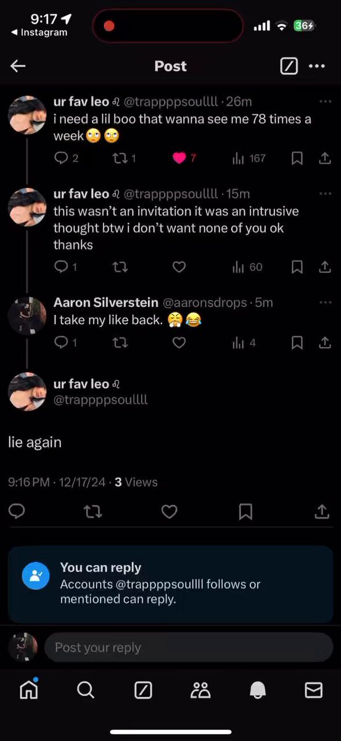Return to Instagram via status bar link
The height and width of the screenshot is (741, 341).
pyautogui.click(x=39, y=33)
